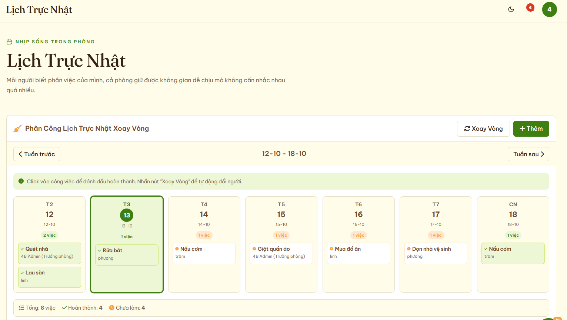This screenshot has width=567, height=320.
Task: Click the Tổng: 8 việc list icon
Action: (21, 308)
